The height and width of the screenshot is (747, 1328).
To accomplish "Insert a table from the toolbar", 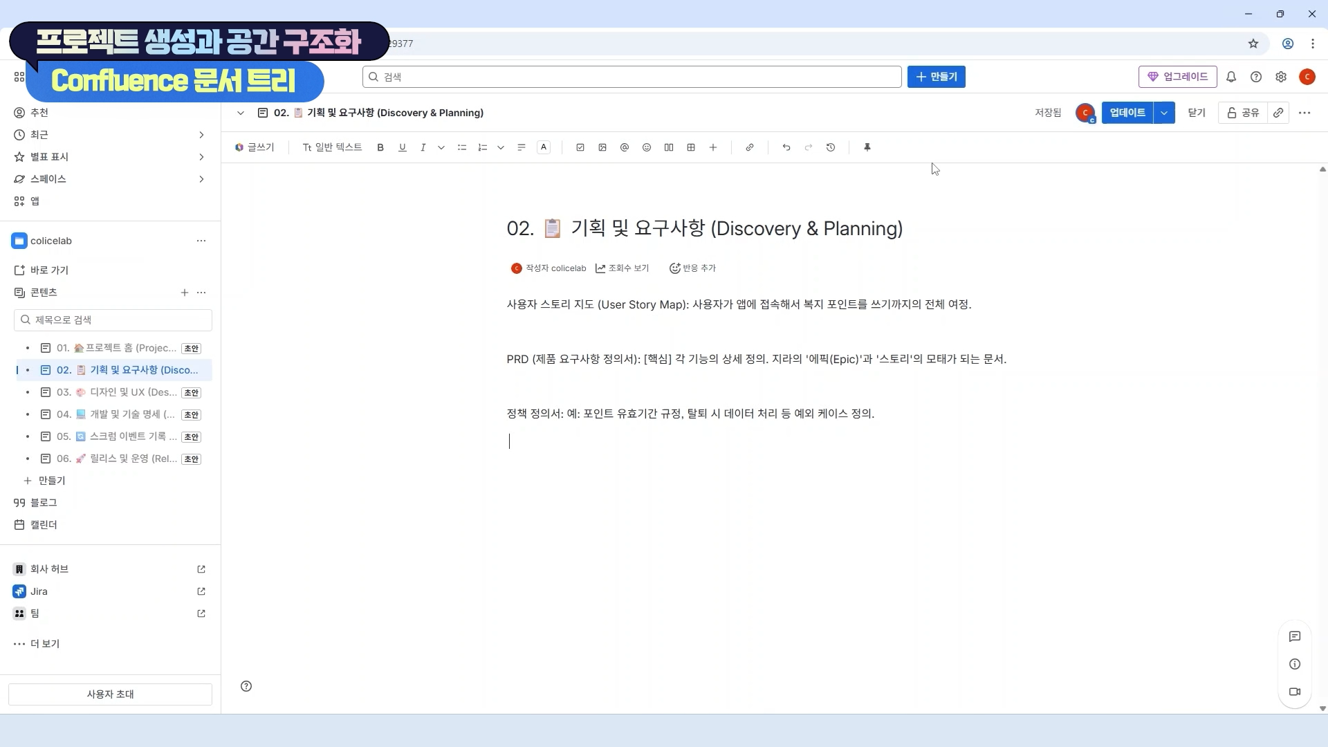I will click(691, 147).
